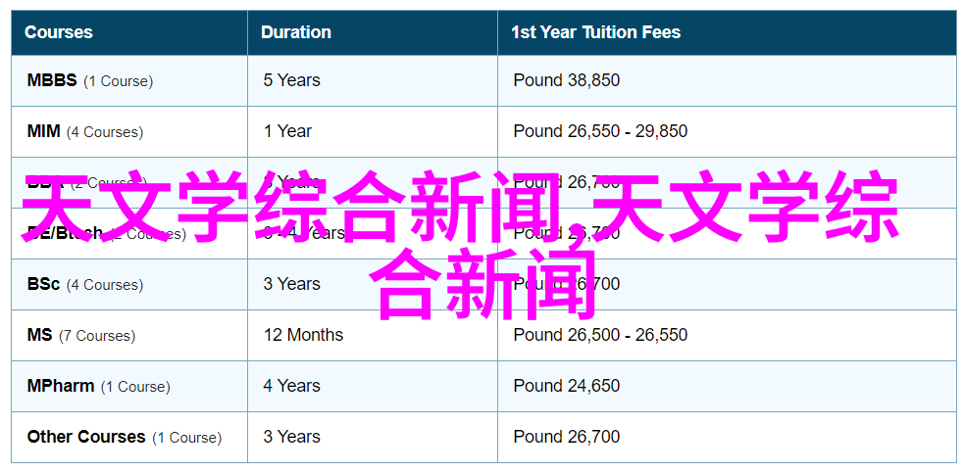
Task: Select the MBBS 5 Years duration cell
Action: (x=373, y=80)
